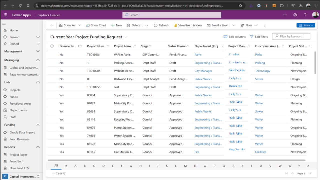Open Delete split-button dropdown arrow
This screenshot has height=180, width=320.
[147, 25]
